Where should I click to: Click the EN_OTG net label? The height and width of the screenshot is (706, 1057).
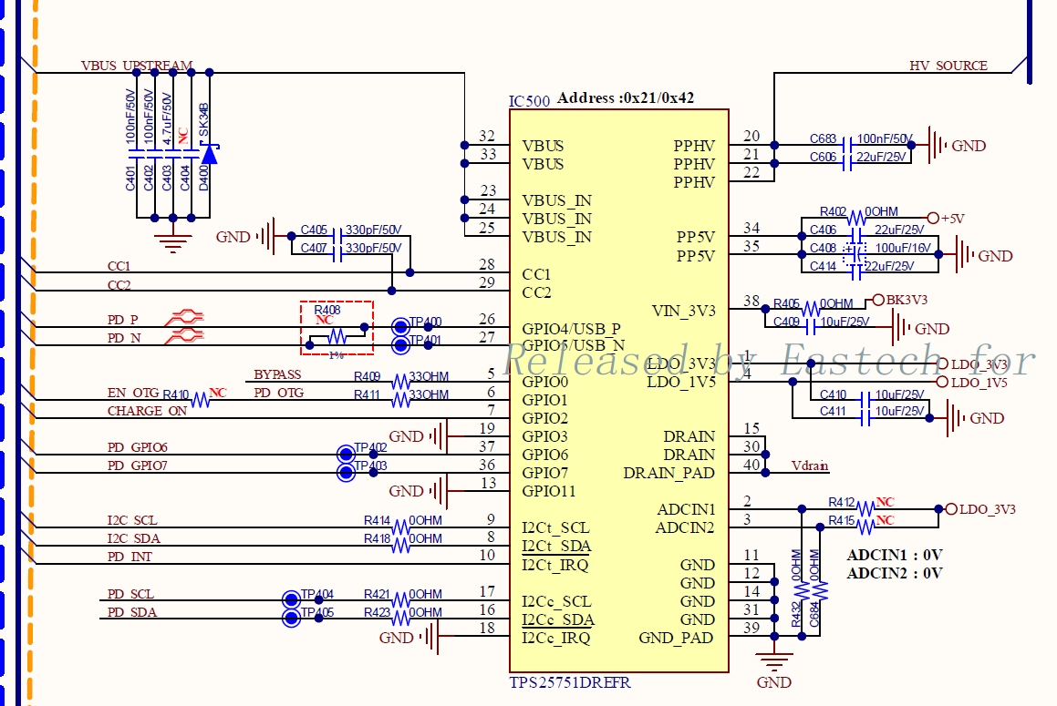(133, 392)
